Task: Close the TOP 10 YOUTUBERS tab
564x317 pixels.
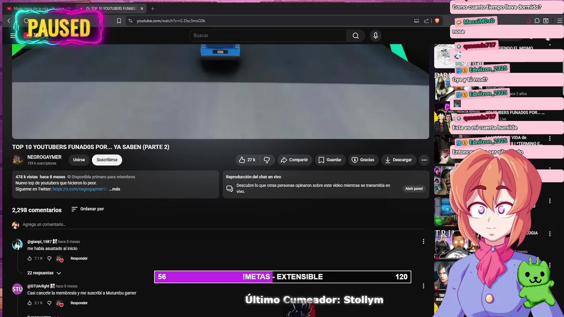Action: (142, 8)
